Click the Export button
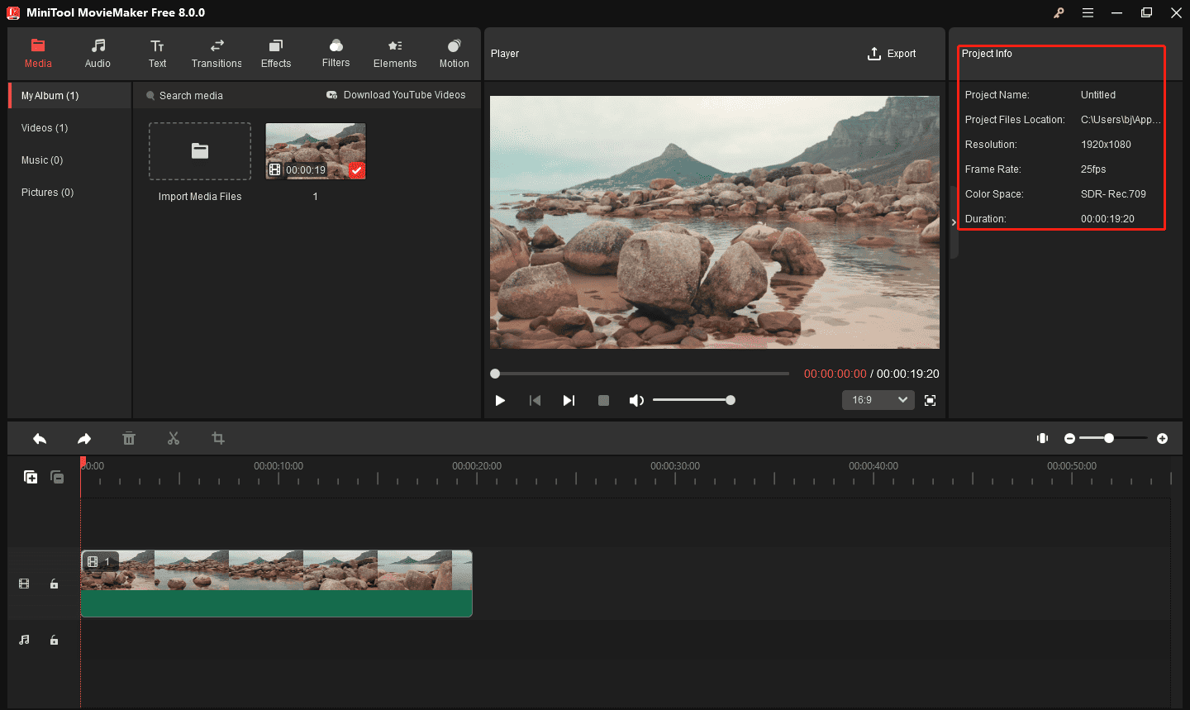Viewport: 1190px width, 710px height. click(892, 54)
